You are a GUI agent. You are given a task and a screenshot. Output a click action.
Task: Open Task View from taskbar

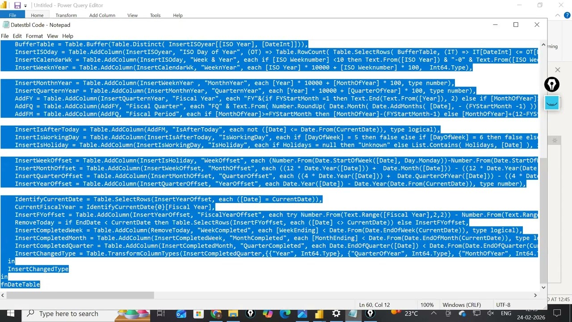(x=160, y=314)
